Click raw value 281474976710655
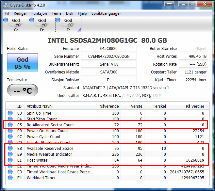This screenshot has height=191, width=215. pyautogui.click(x=187, y=172)
